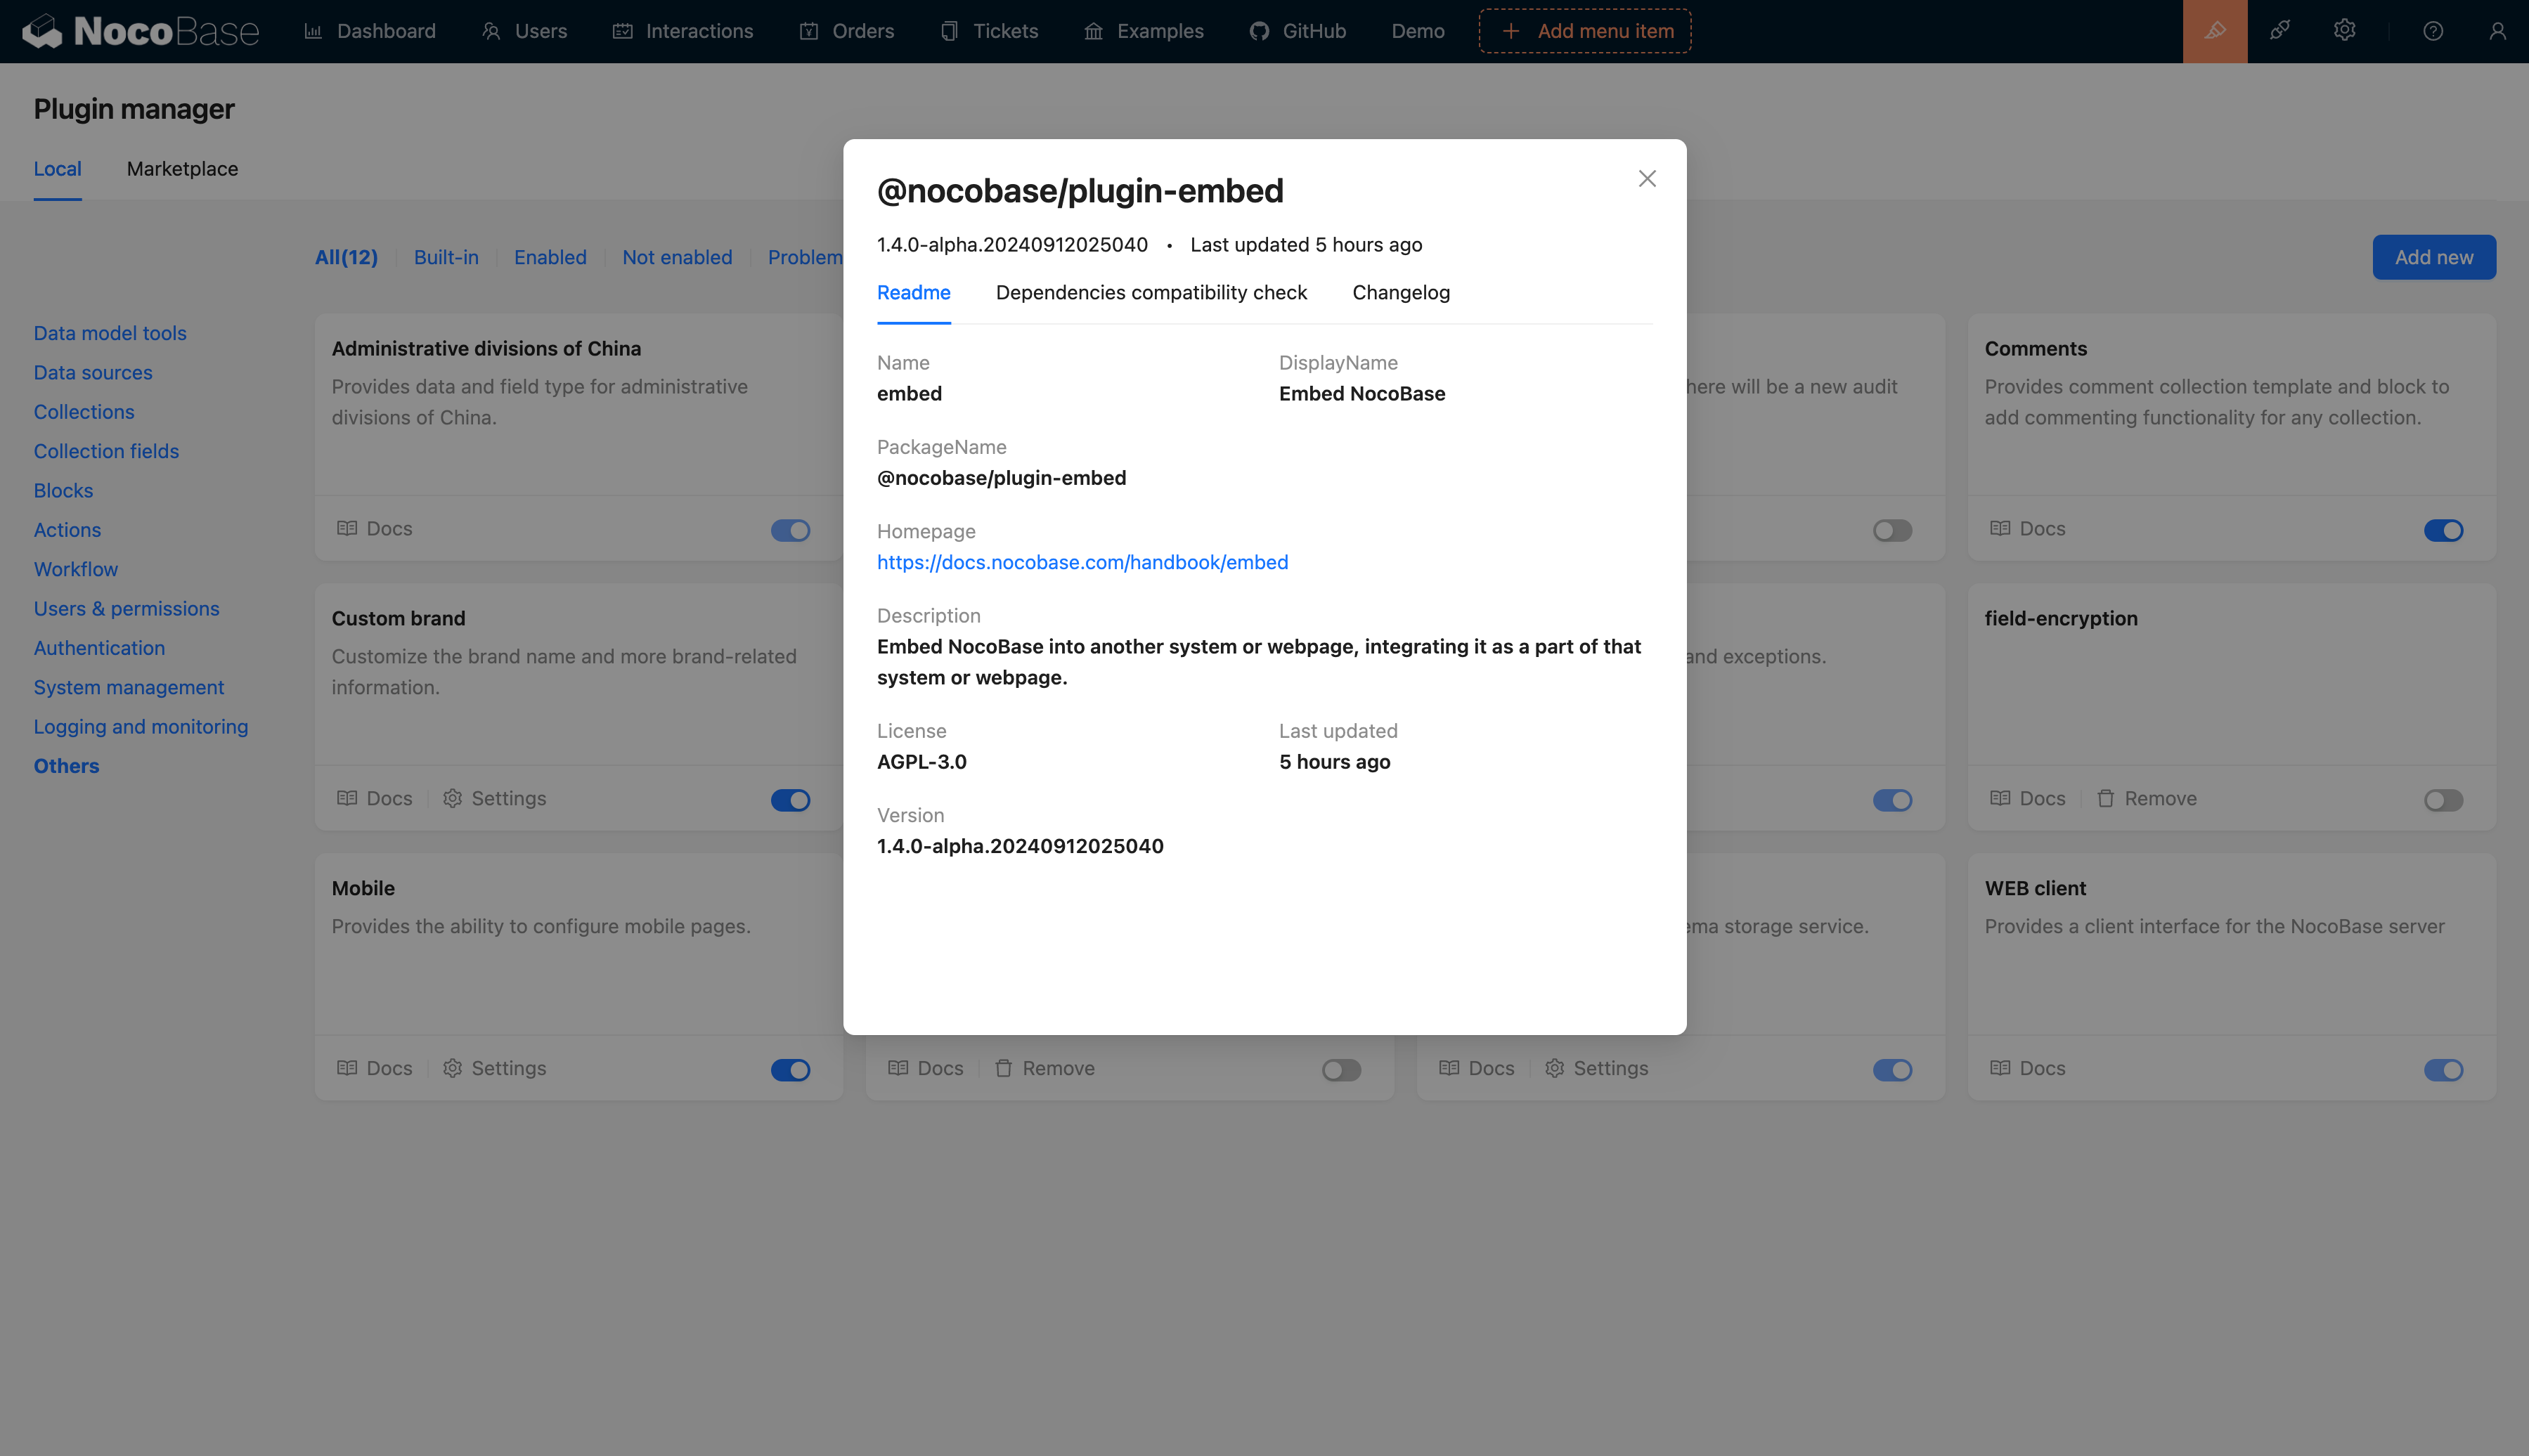Disable the Comments plugin

[2443, 530]
